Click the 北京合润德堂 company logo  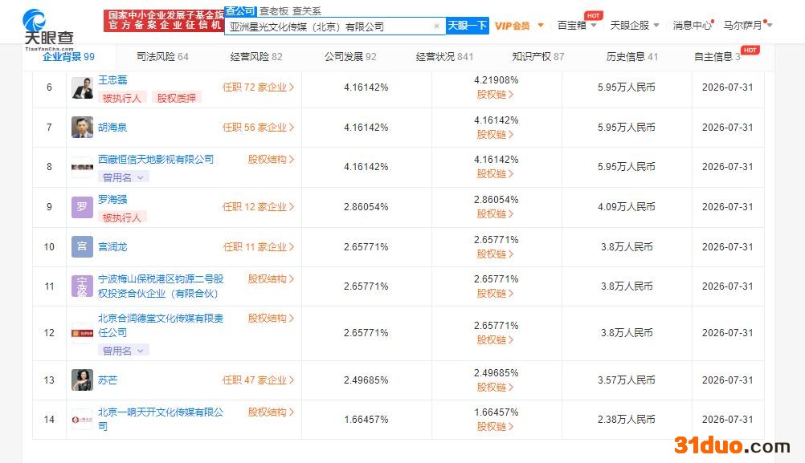coord(82,333)
